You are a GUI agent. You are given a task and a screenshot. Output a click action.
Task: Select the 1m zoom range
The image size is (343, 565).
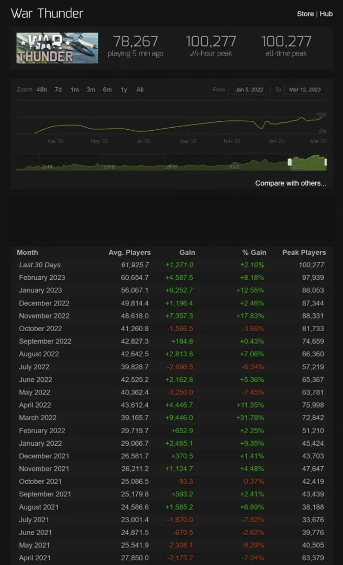[75, 89]
